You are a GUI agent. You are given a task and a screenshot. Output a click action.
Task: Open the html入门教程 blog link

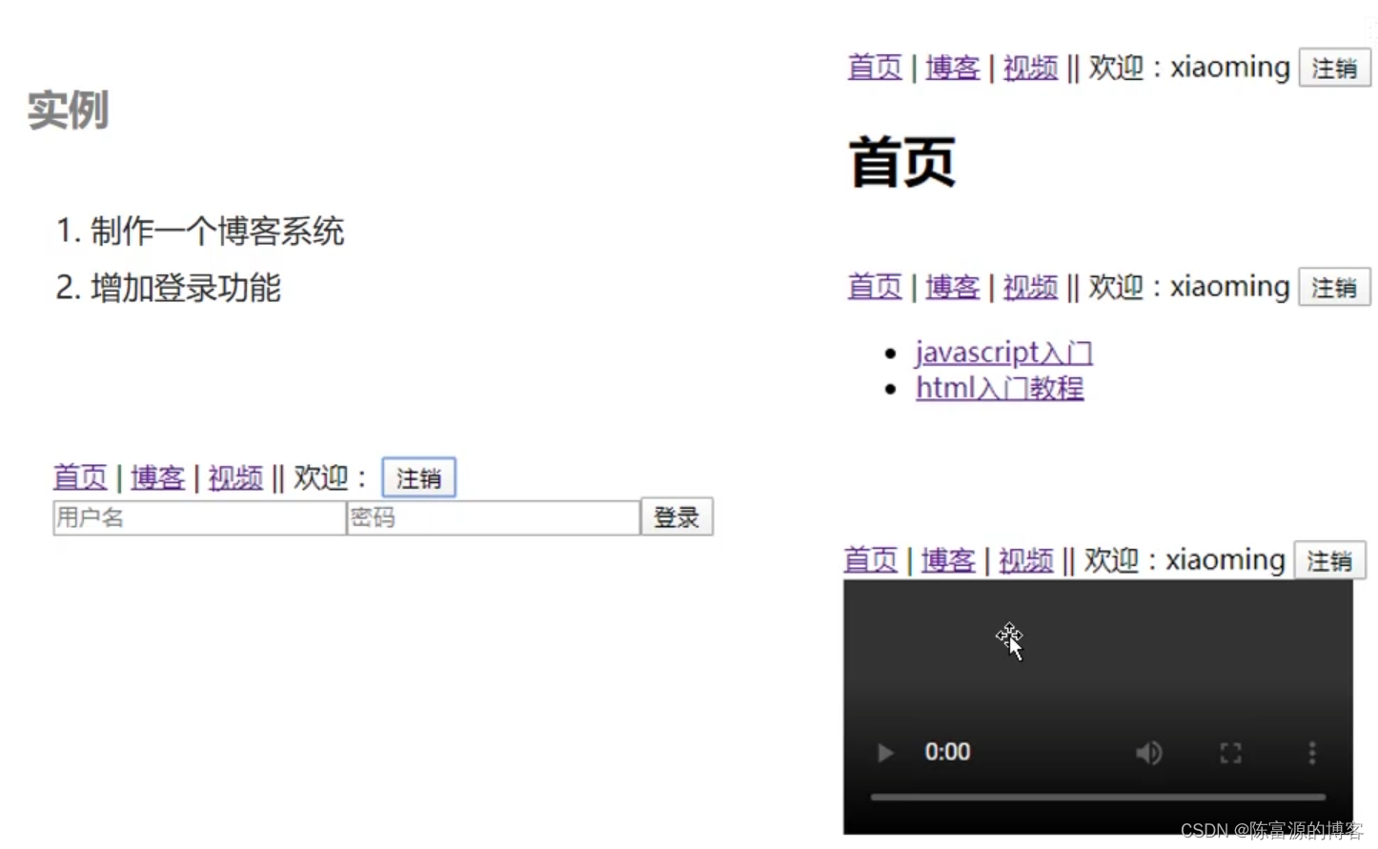point(1000,388)
